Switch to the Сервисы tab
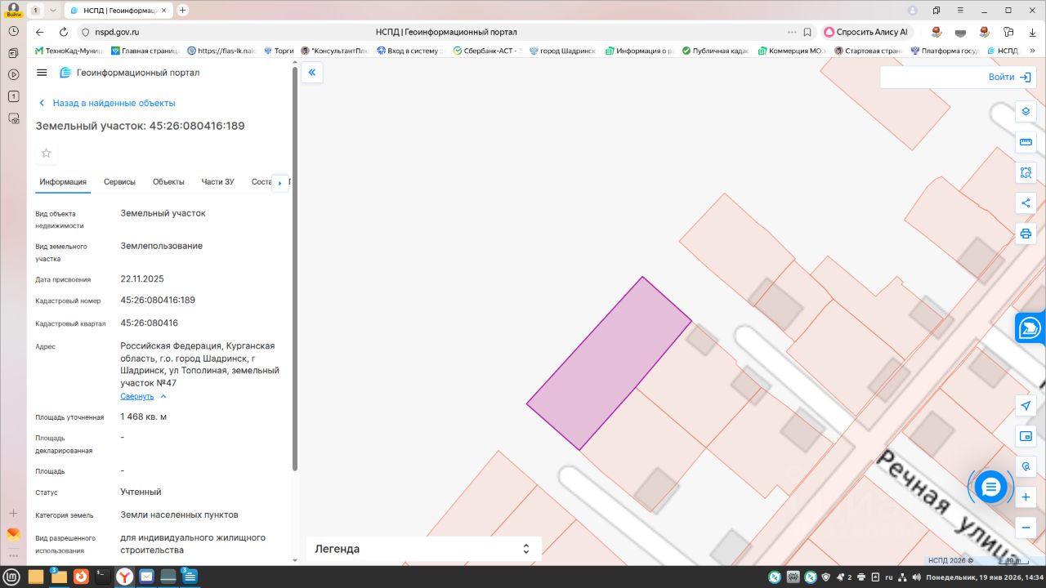 (119, 182)
